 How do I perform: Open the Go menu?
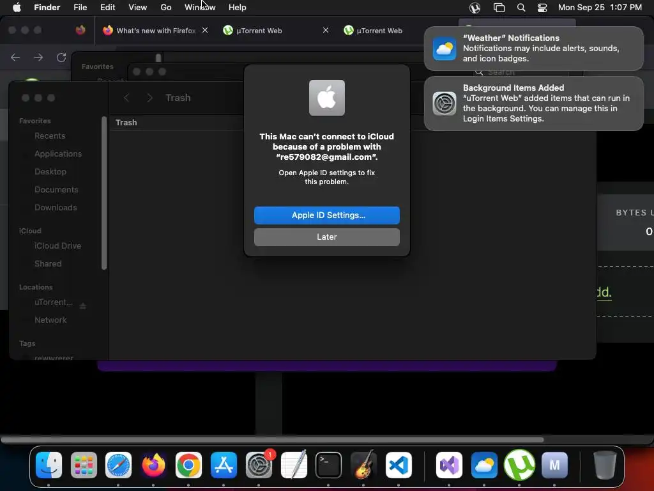166,7
